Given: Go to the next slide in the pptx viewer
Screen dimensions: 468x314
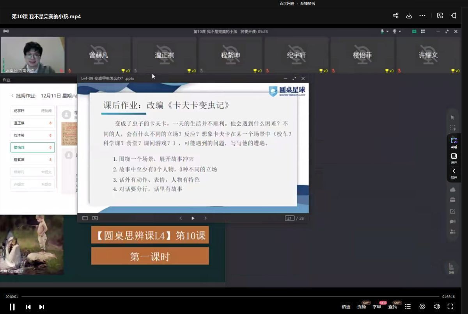Looking at the screenshot, I should pos(206,218).
